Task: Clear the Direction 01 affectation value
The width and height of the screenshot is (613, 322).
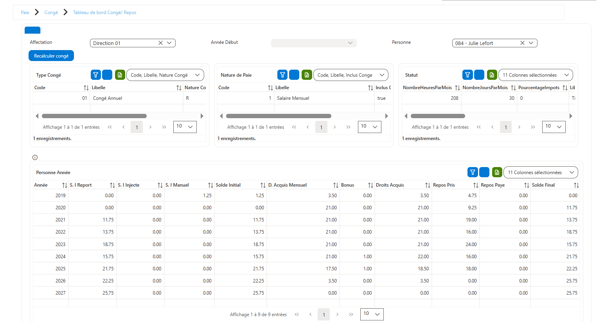Action: coord(160,43)
